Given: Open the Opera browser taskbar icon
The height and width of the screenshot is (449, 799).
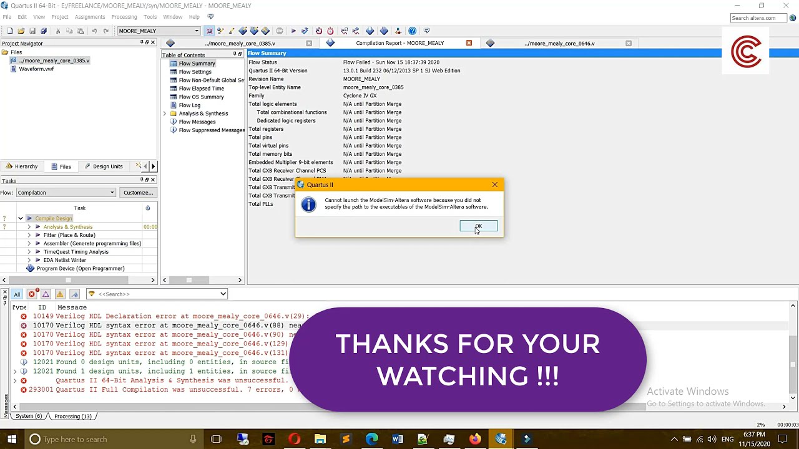Looking at the screenshot, I should [295, 439].
